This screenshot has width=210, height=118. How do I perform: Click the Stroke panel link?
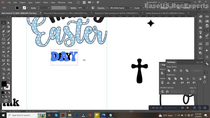(33, 8)
